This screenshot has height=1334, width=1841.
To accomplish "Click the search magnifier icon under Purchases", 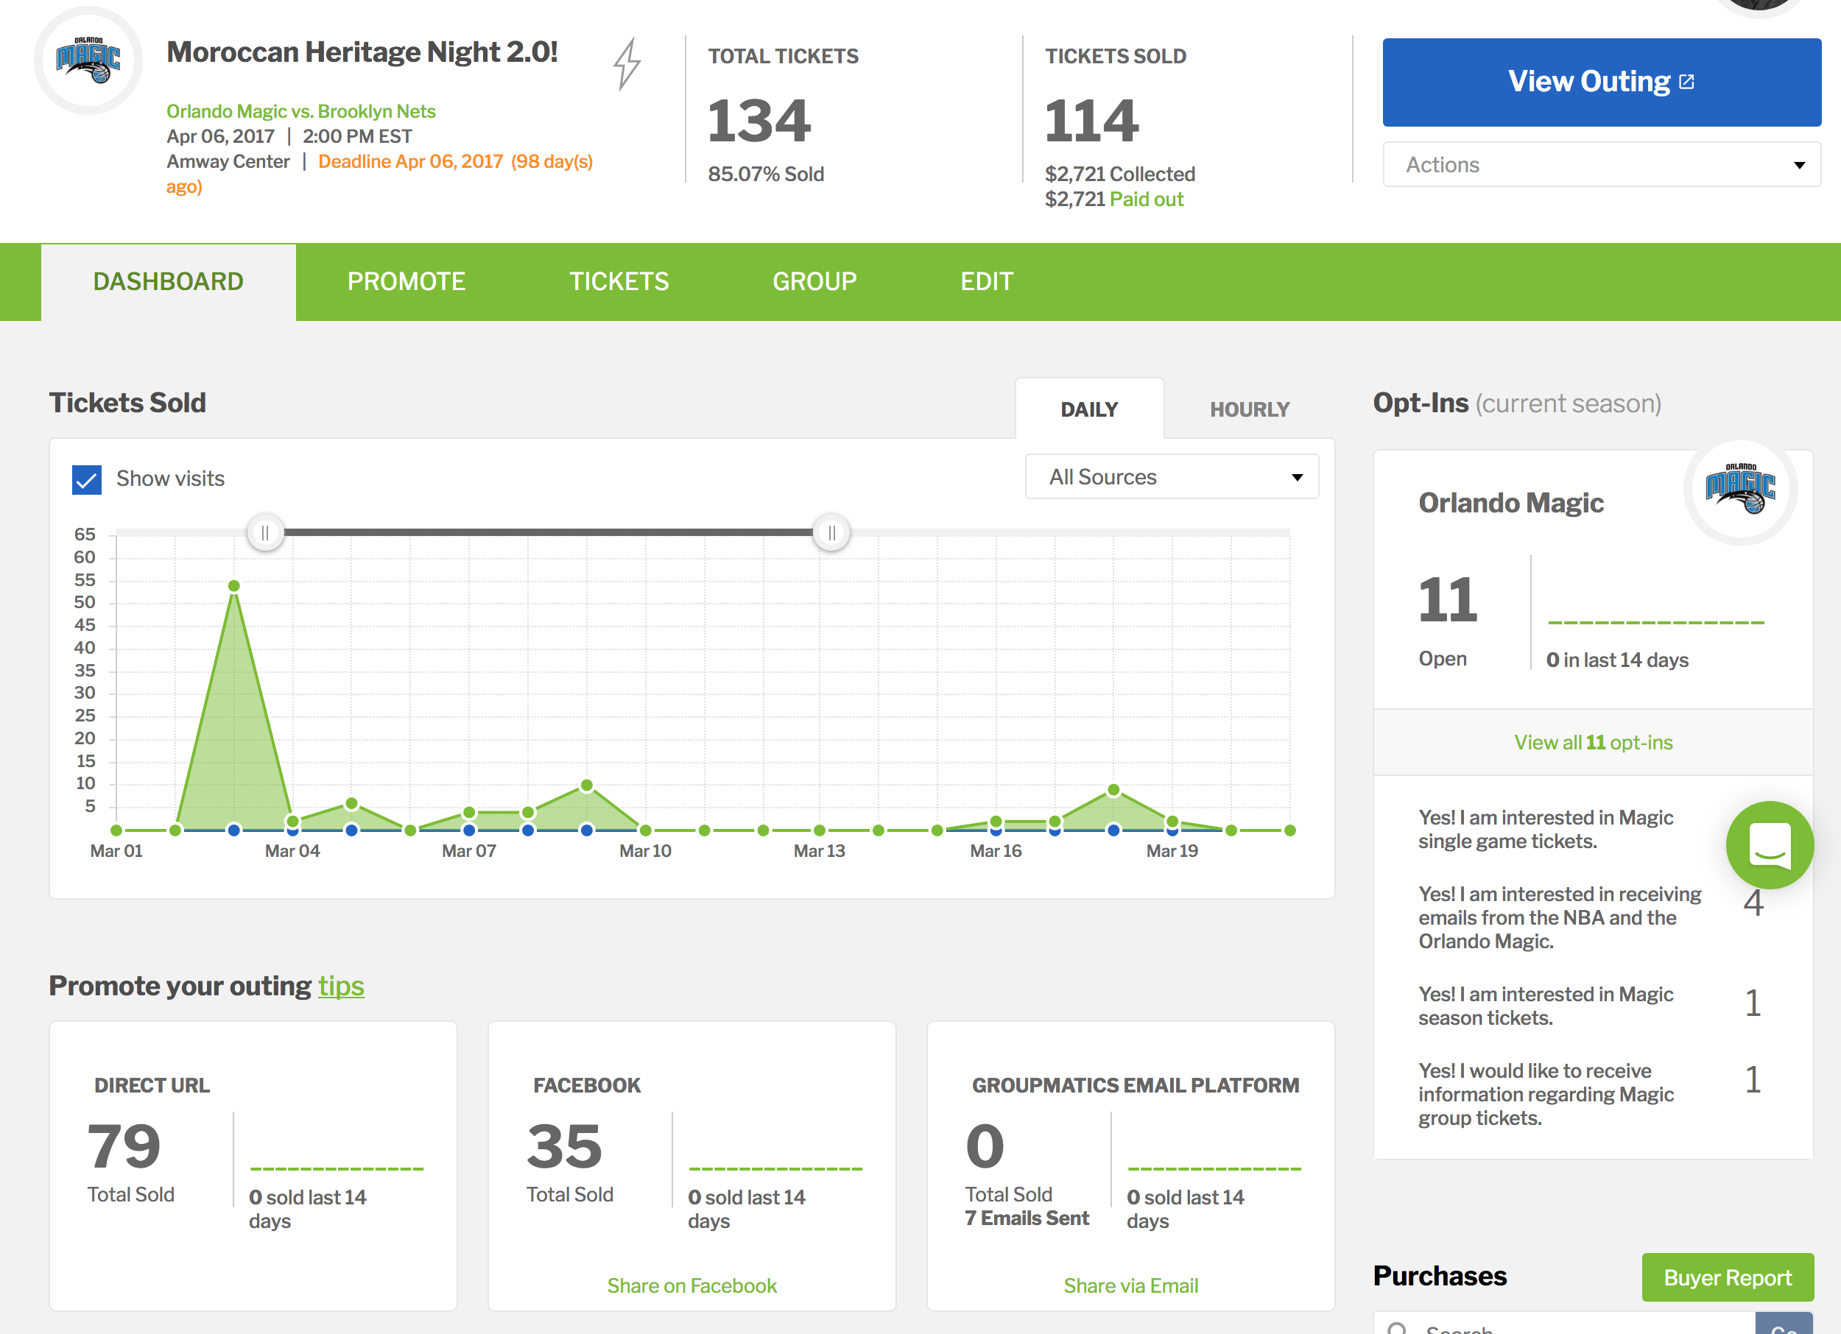I will pyautogui.click(x=1397, y=1327).
